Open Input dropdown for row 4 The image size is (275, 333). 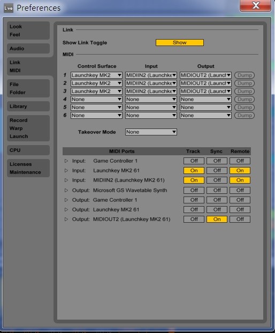pyautogui.click(x=151, y=99)
